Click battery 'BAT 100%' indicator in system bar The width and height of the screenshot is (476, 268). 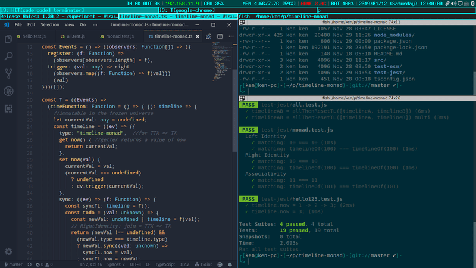(343, 4)
